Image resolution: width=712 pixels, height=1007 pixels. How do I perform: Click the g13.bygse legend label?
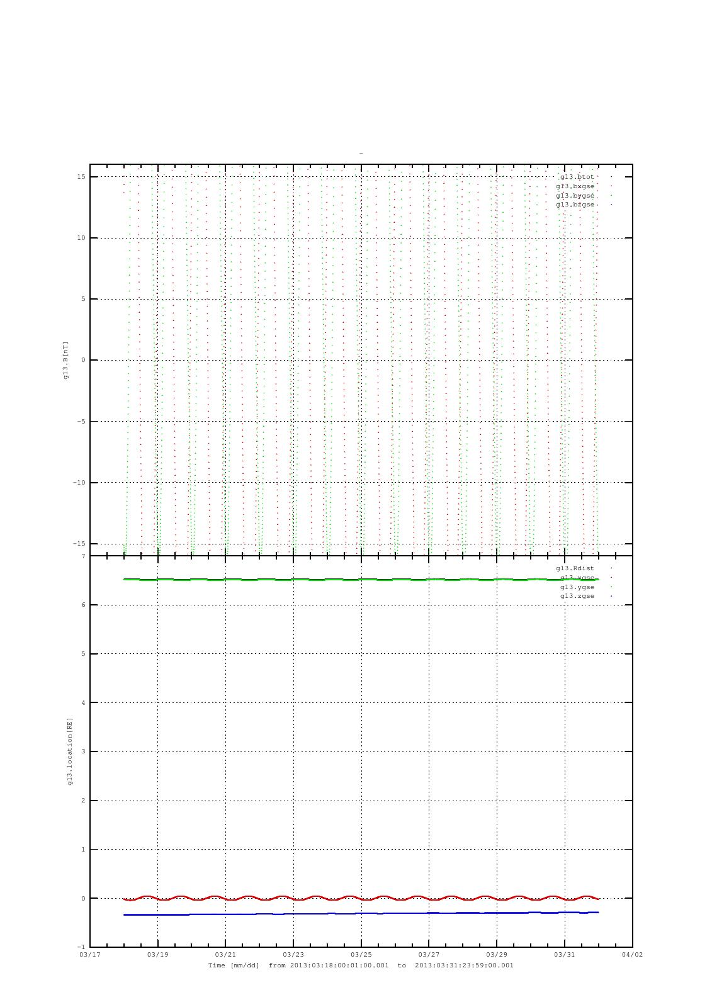click(x=575, y=196)
